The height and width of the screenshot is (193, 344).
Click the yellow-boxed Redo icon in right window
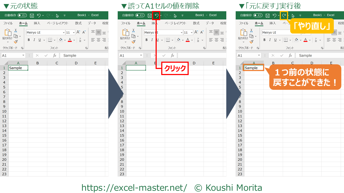[284, 16]
